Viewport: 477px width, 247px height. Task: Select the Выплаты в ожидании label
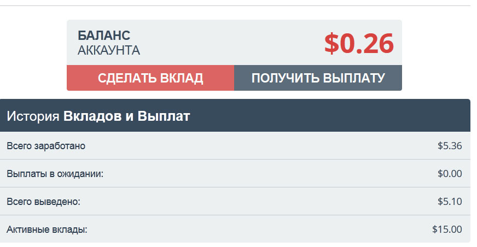(x=55, y=174)
